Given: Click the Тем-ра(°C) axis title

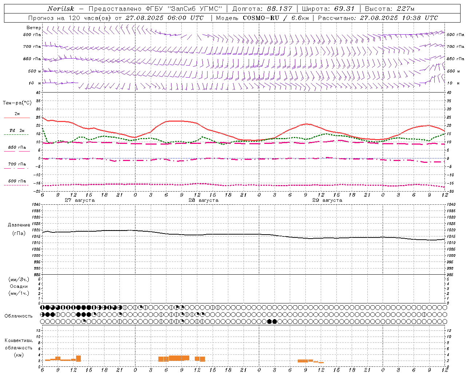Looking at the screenshot, I should [x=17, y=103].
